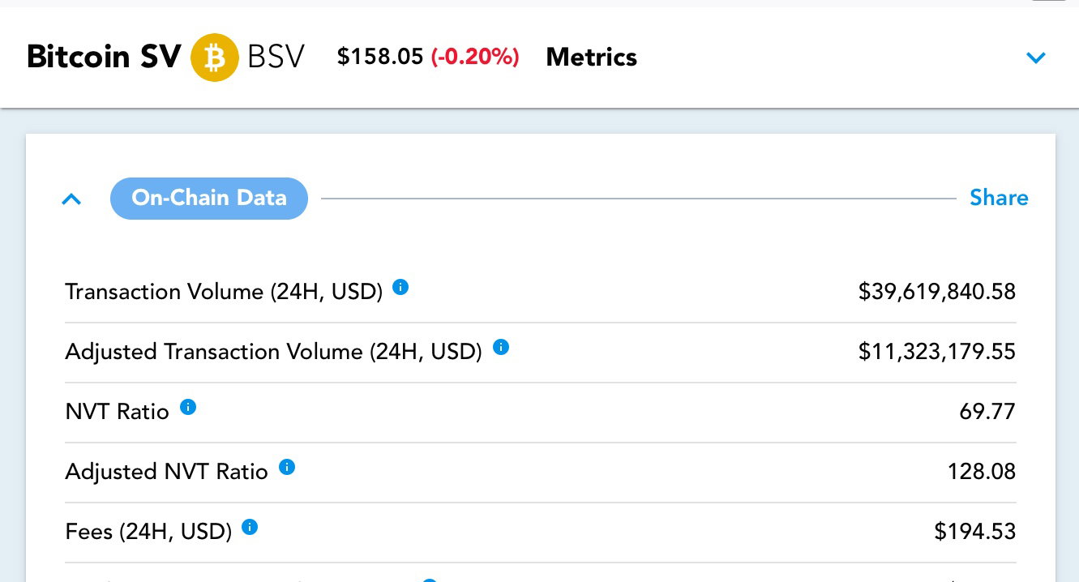Viewport: 1079px width, 582px height.
Task: Click the NVT Ratio info icon
Action: point(188,407)
